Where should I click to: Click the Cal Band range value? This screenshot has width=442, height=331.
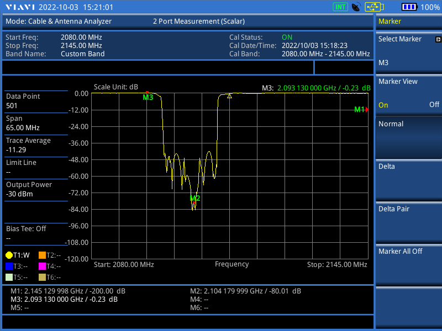click(325, 54)
